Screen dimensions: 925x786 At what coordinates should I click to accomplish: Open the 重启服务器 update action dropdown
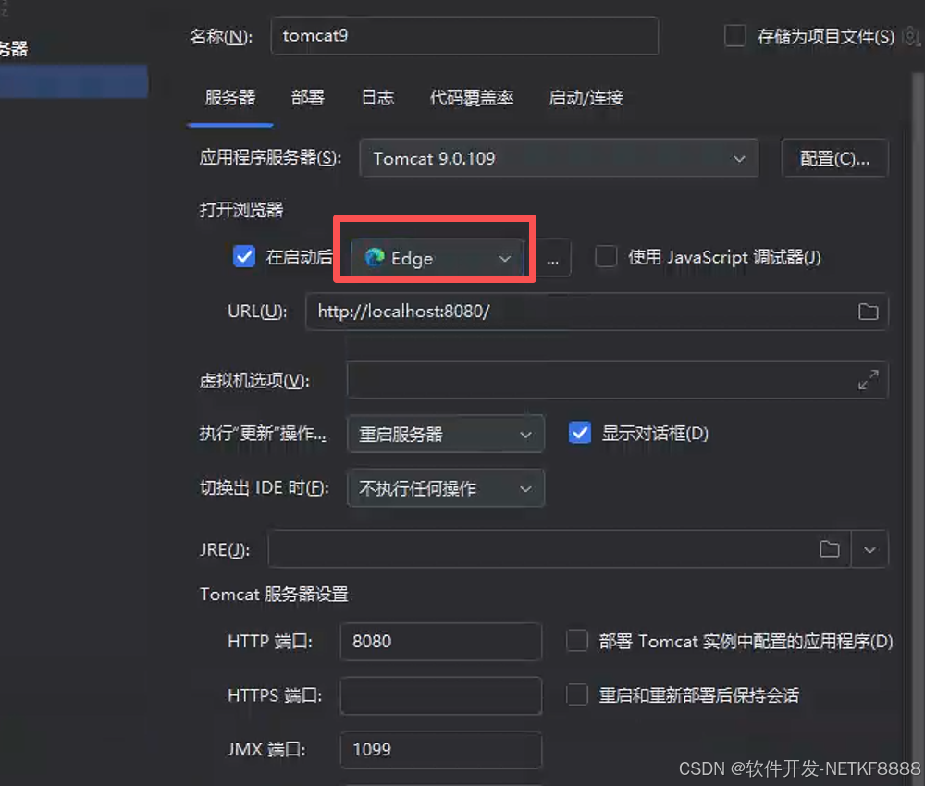(x=446, y=434)
